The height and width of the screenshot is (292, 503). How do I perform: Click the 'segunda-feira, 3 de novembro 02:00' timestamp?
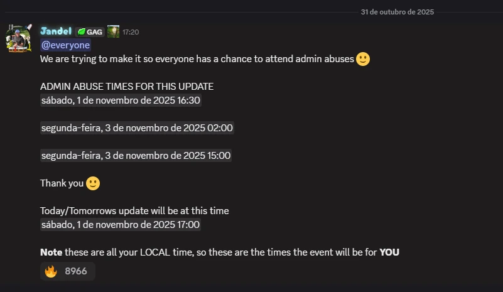pyautogui.click(x=137, y=128)
